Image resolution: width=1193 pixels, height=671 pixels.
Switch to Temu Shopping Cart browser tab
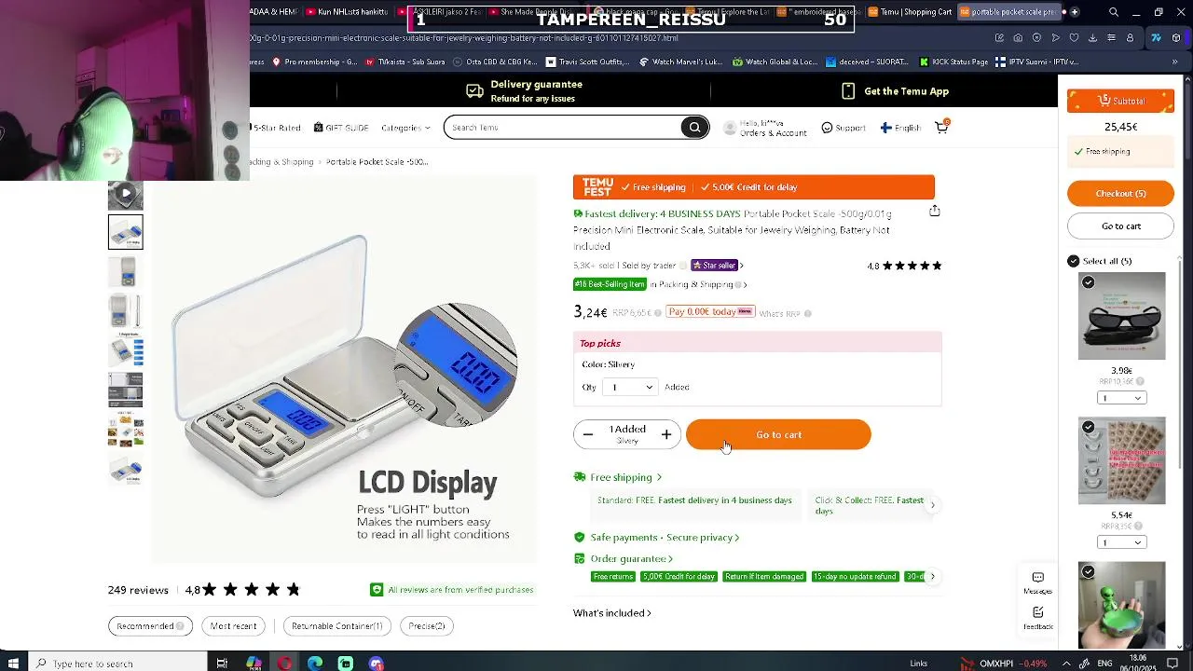click(x=909, y=12)
